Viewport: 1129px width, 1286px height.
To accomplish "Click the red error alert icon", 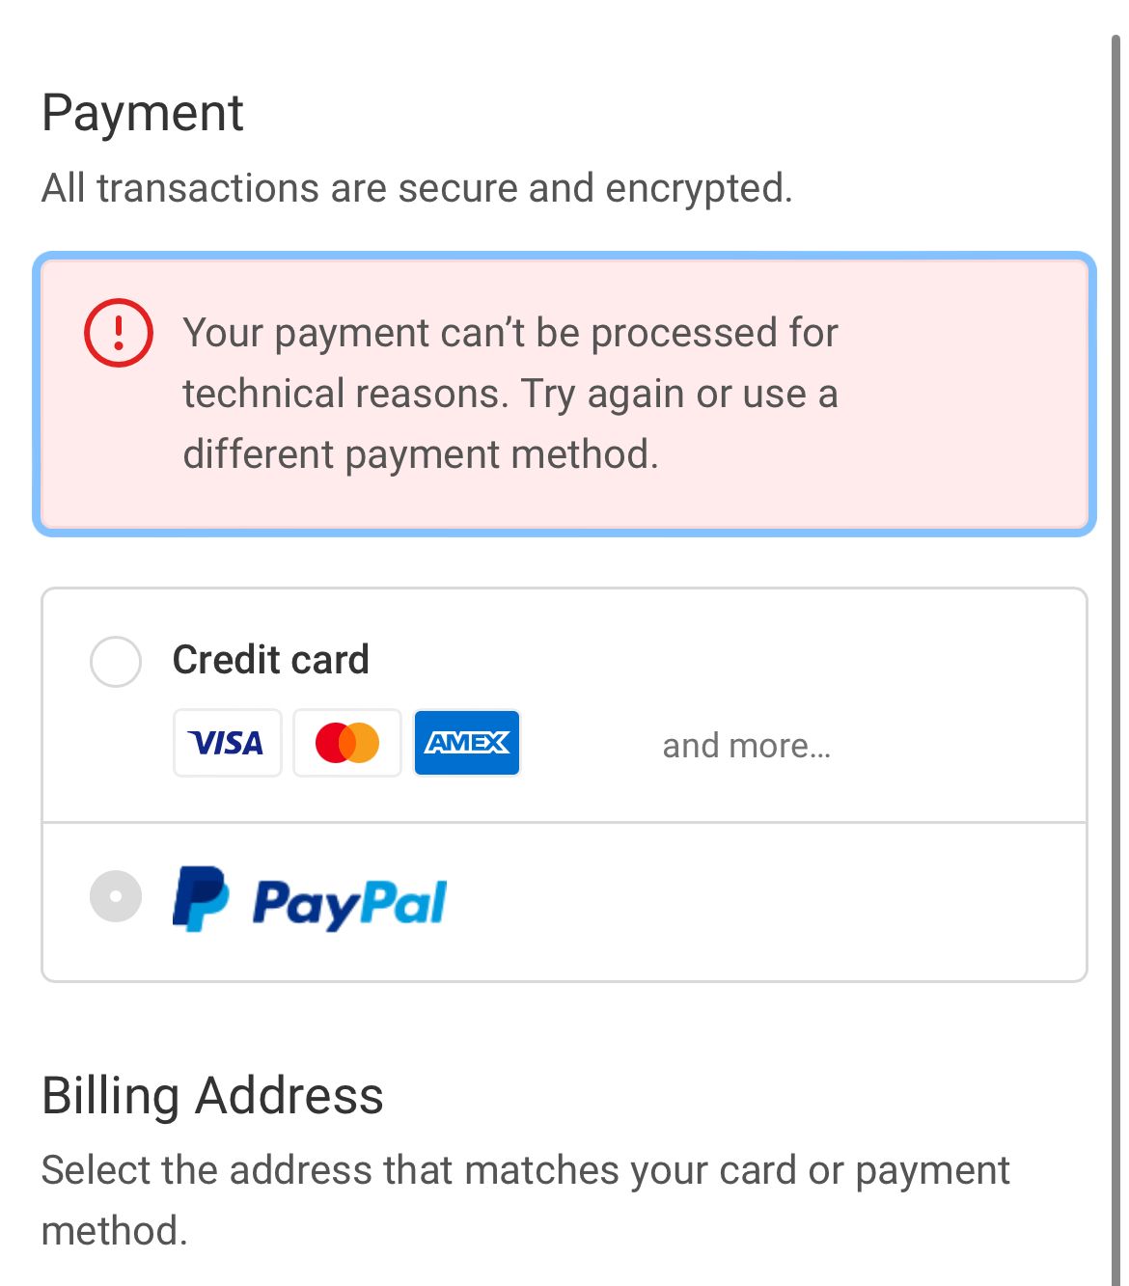I will 119,333.
